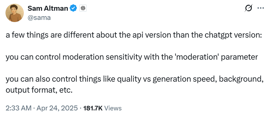Open the three-dot more options menu
Image resolution: width=272 pixels, height=115 pixels.
pos(260,8)
